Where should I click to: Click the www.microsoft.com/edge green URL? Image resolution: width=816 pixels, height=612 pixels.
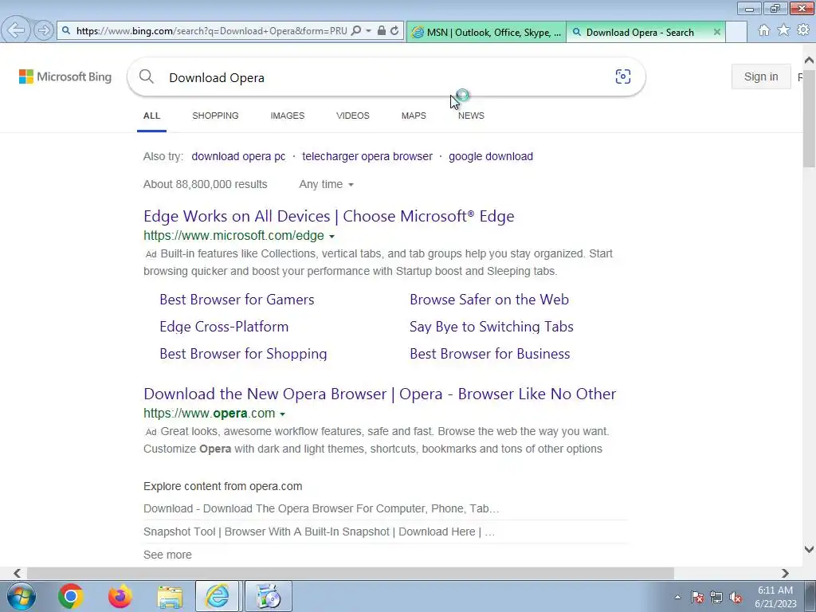pyautogui.click(x=233, y=236)
